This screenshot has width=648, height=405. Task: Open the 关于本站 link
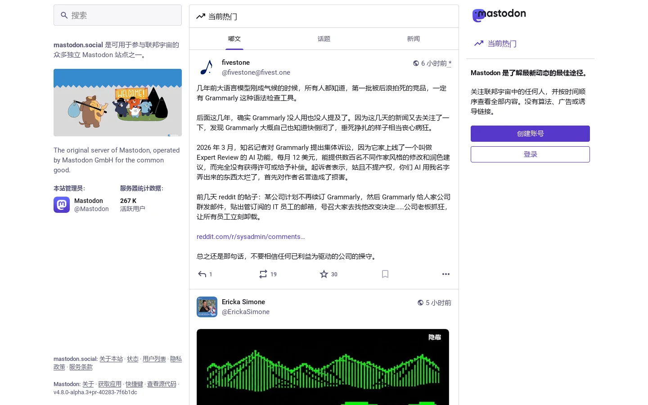pos(111,359)
